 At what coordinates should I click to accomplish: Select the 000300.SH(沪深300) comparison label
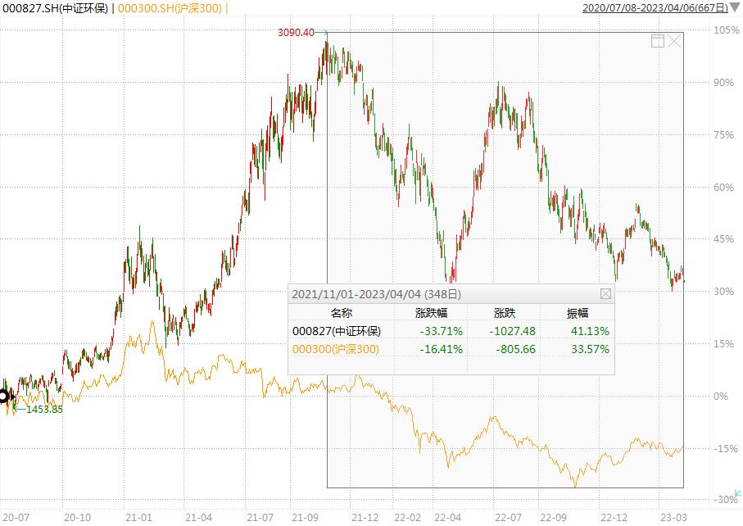(x=170, y=7)
